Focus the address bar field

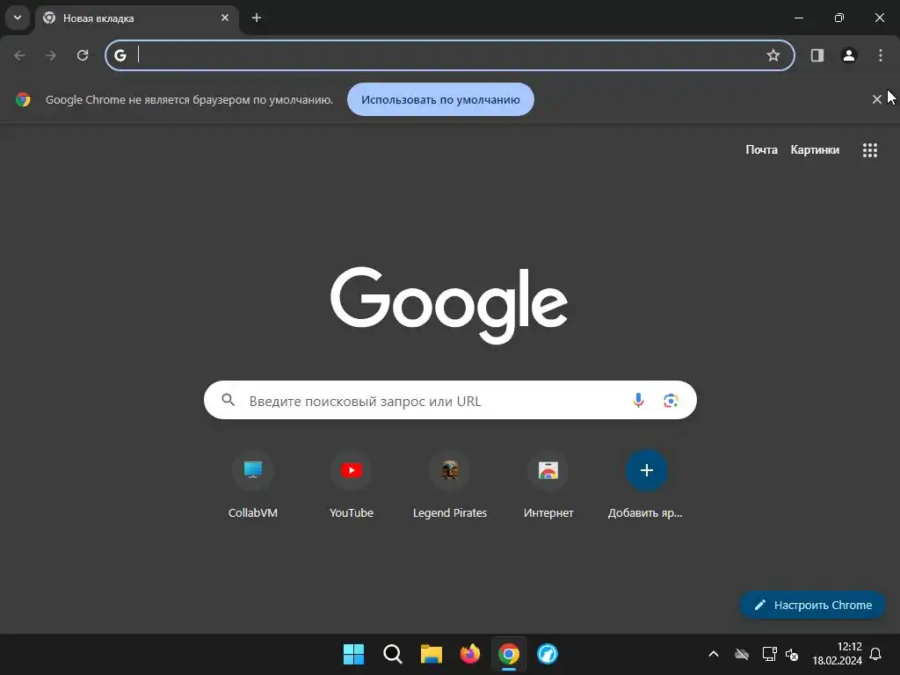449,55
